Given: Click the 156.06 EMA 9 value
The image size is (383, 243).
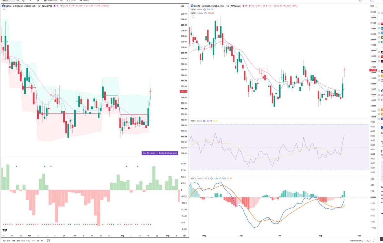Looking at the screenshot, I should 210,10.
